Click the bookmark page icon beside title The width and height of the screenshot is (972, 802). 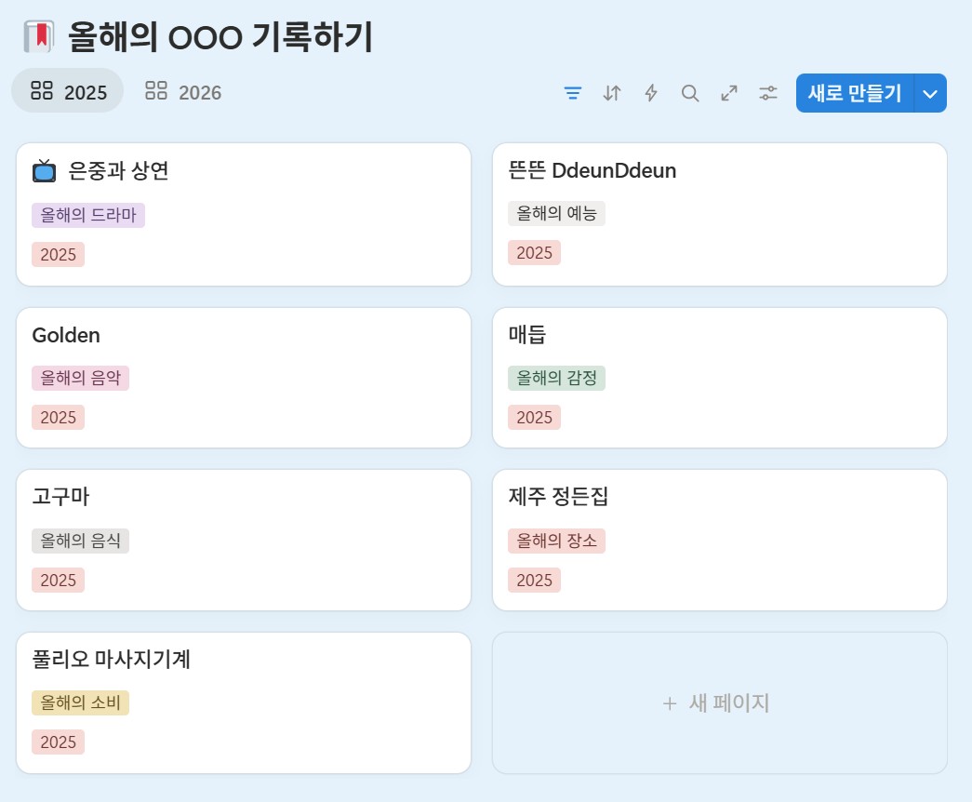[x=38, y=37]
